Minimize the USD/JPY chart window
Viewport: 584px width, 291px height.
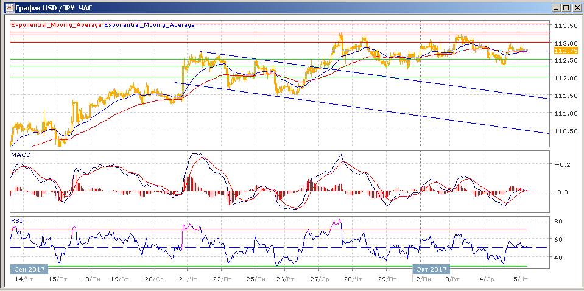557,8
